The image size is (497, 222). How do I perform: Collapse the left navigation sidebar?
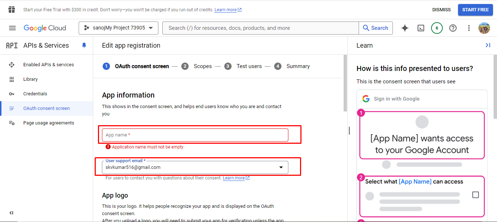[11, 213]
